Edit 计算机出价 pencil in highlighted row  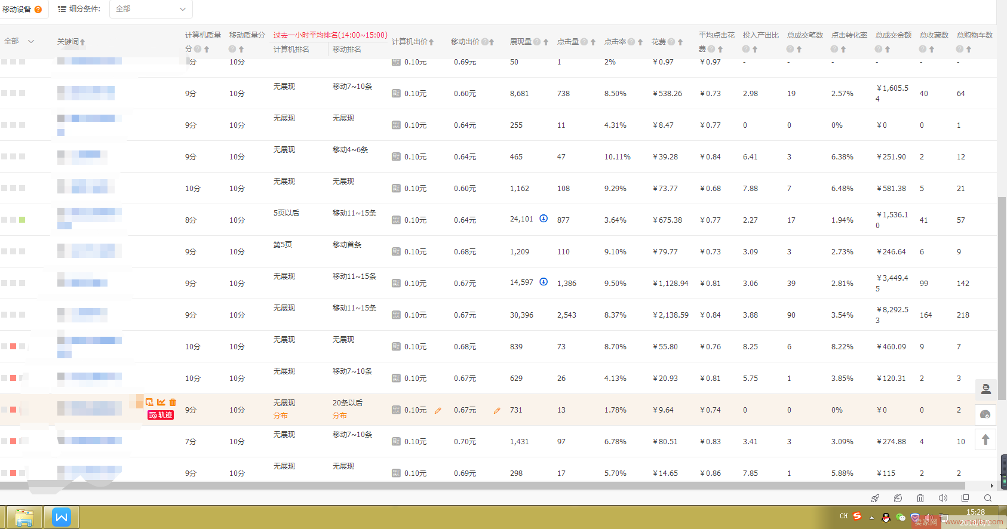click(x=438, y=410)
